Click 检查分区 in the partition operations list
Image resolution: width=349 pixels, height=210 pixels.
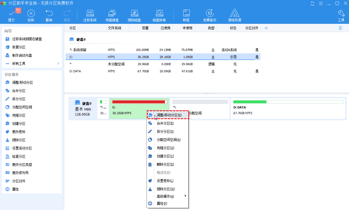(19, 157)
